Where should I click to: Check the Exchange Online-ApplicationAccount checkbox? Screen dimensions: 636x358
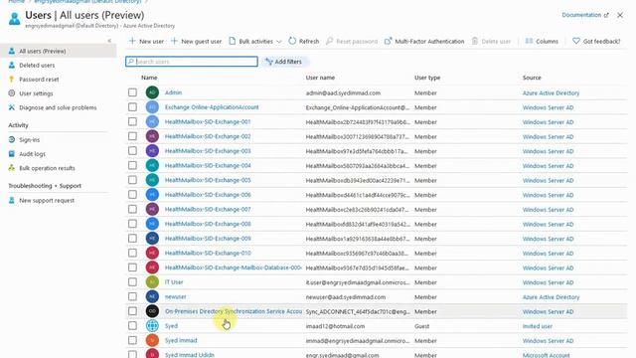pyautogui.click(x=132, y=107)
